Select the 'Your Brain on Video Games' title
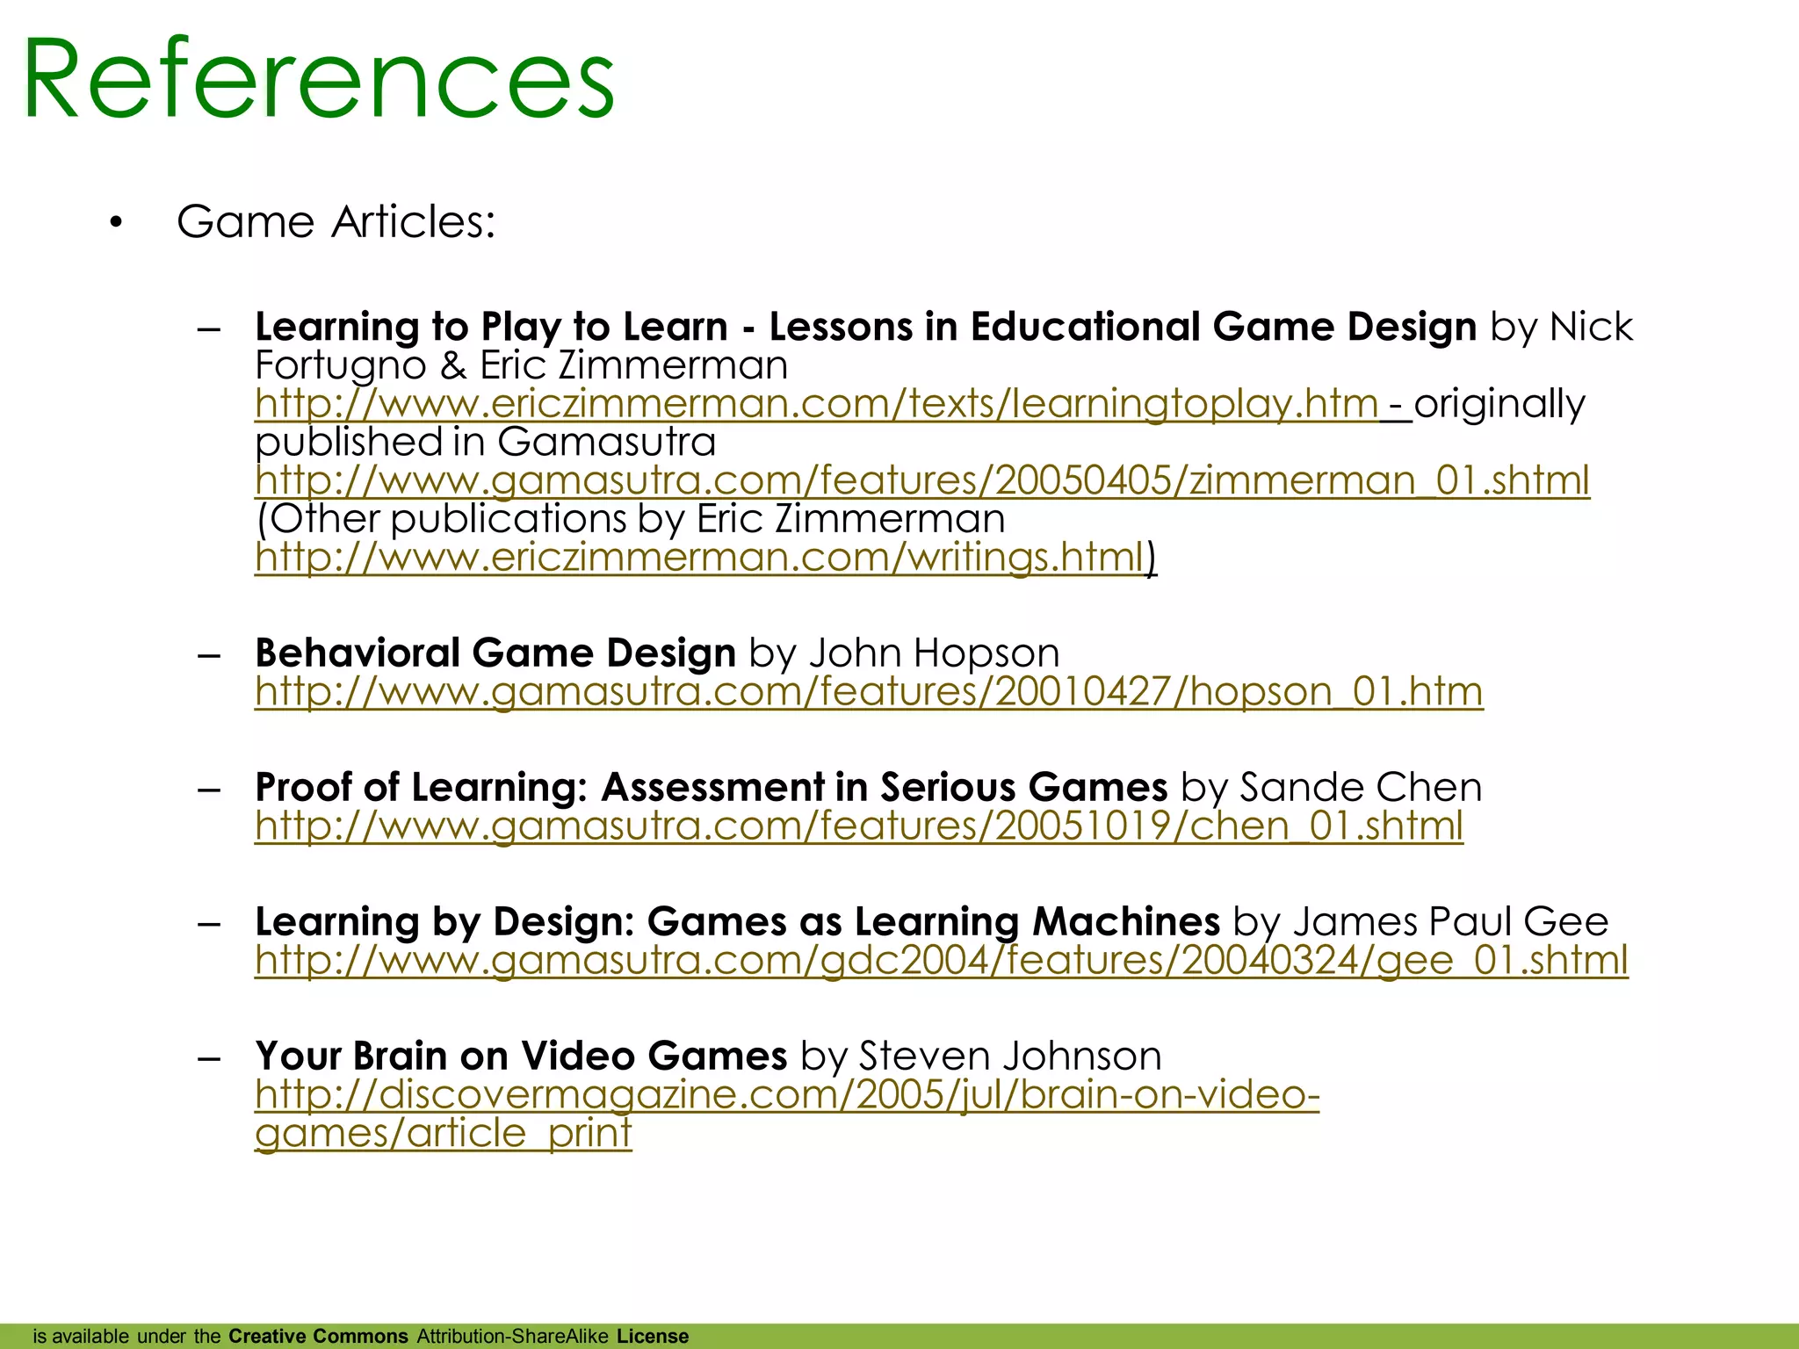Viewport: 1799px width, 1349px height. click(521, 1056)
